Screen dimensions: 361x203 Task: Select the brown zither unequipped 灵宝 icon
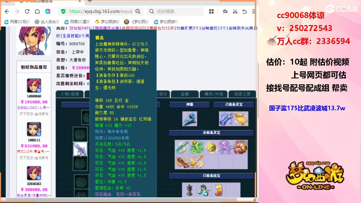[x=182, y=162]
